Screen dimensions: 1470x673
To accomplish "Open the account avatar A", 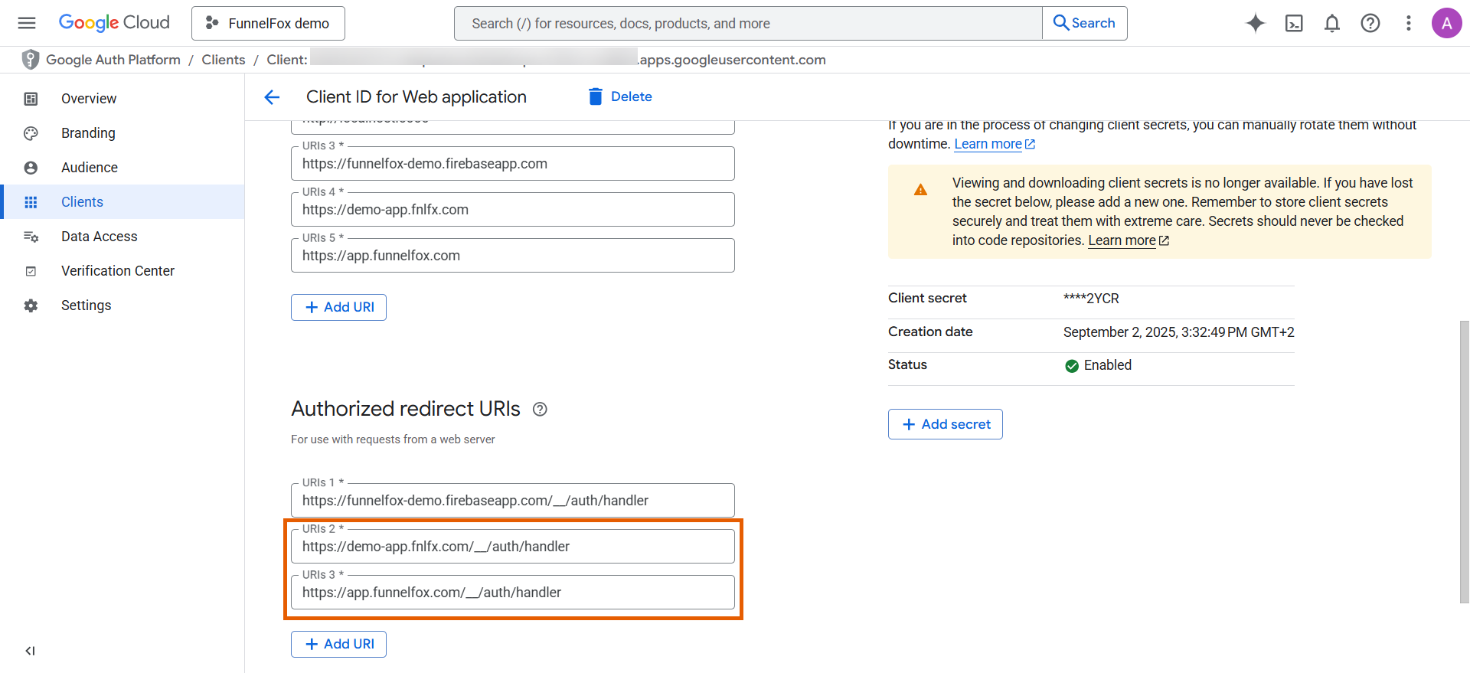I will 1447,23.
